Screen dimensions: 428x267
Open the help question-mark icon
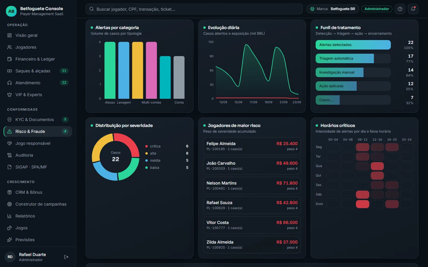[400, 9]
